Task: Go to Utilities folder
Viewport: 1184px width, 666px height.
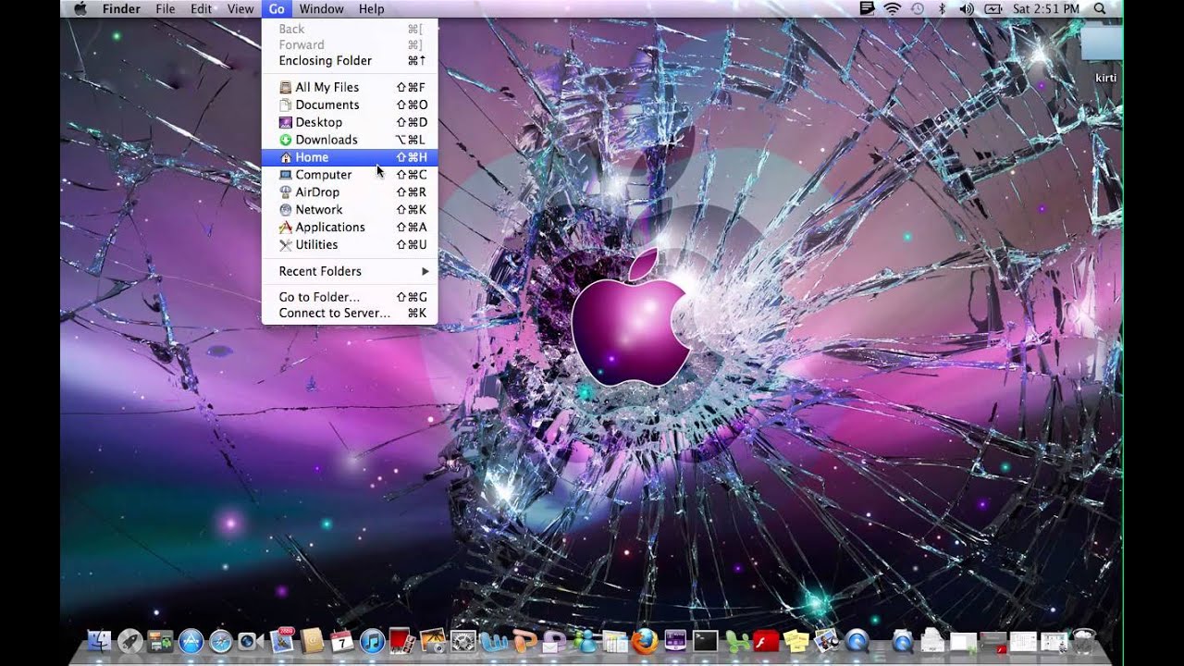Action: pos(350,245)
